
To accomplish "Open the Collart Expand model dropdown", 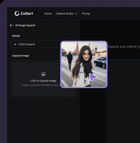I will click(x=36, y=44).
